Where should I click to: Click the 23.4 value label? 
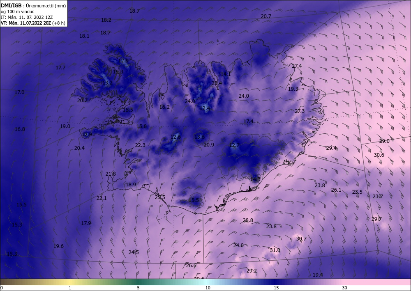[x=217, y=83]
